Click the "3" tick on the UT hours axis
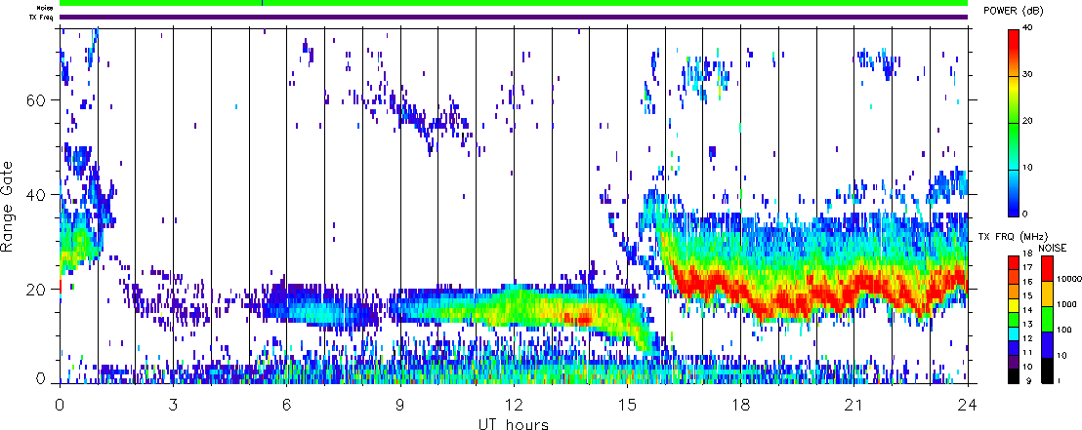This screenshot has height=430, width=1082. pos(173,403)
